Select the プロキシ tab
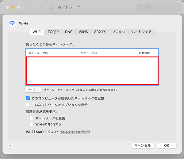Image resolution: width=184 pixels, height=159 pixels. pos(118,32)
